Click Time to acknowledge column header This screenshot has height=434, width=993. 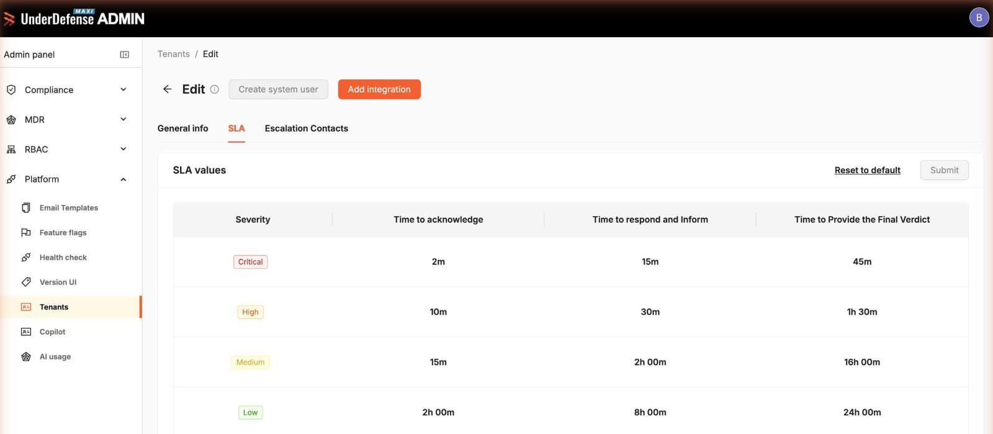point(438,220)
